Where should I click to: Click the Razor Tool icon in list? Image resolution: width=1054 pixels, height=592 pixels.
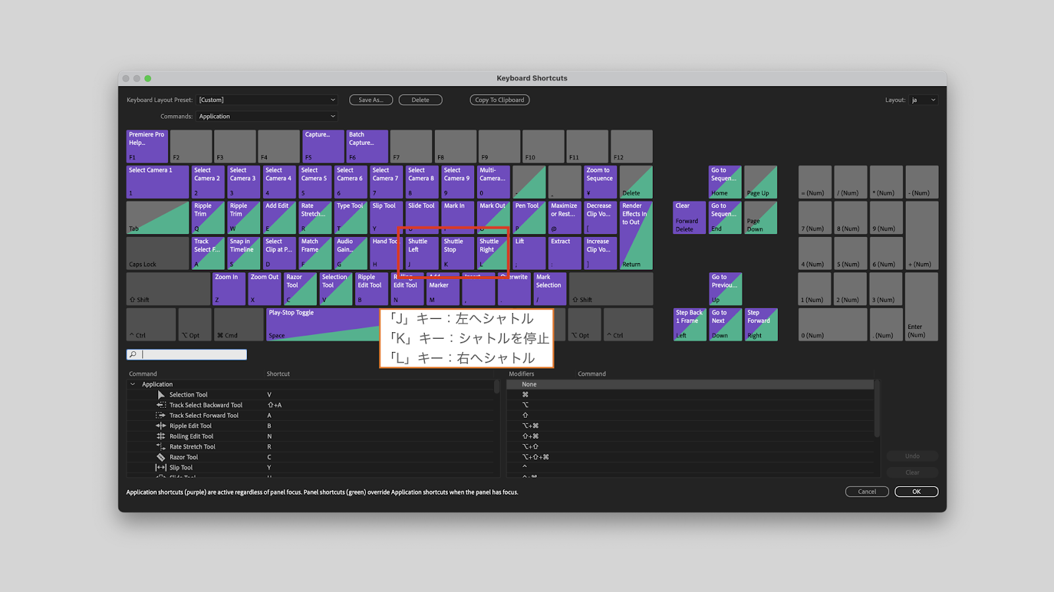click(161, 457)
